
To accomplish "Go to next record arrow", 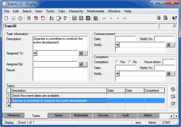I will tap(118, 18).
